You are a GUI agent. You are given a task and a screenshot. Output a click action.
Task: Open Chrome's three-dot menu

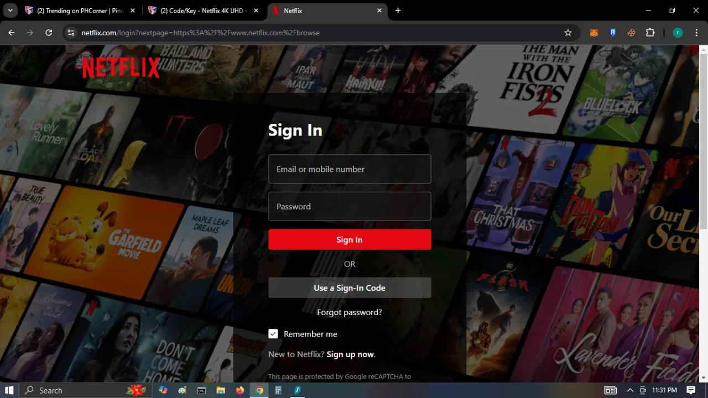tap(696, 33)
